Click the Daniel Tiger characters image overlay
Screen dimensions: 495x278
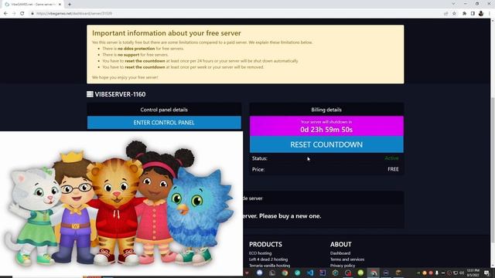point(121,204)
